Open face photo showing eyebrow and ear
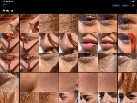Screen dimensions: 137x103 [x=68, y=98]
